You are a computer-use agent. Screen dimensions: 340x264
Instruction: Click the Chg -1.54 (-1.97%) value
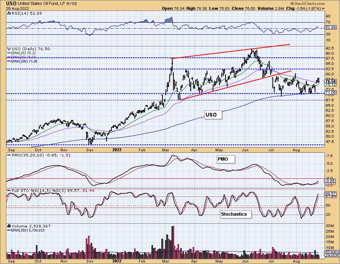click(x=304, y=8)
